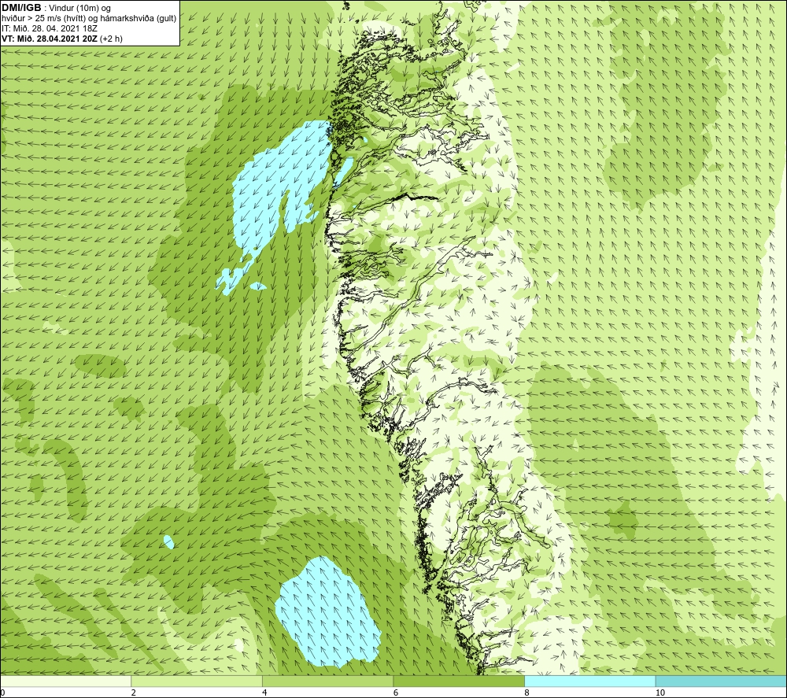Click the "0" tick label on color scale
This screenshot has height=698, width=787.
[2, 692]
